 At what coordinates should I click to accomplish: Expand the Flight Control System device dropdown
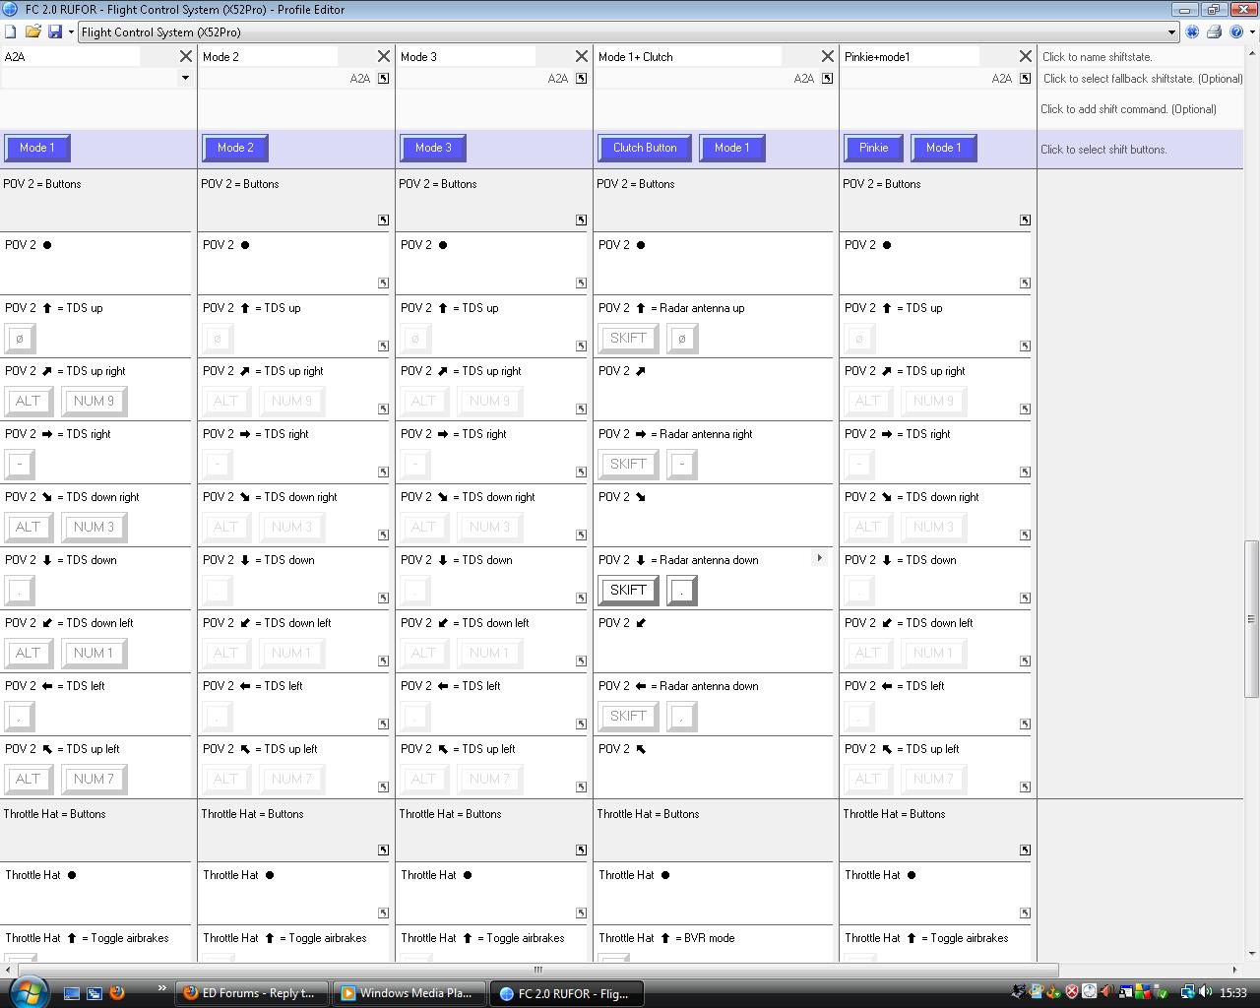click(1171, 31)
